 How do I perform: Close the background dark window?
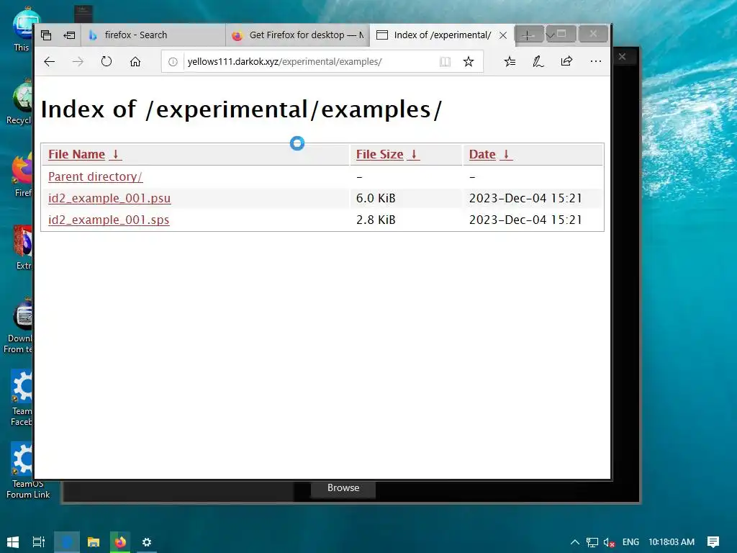622,57
